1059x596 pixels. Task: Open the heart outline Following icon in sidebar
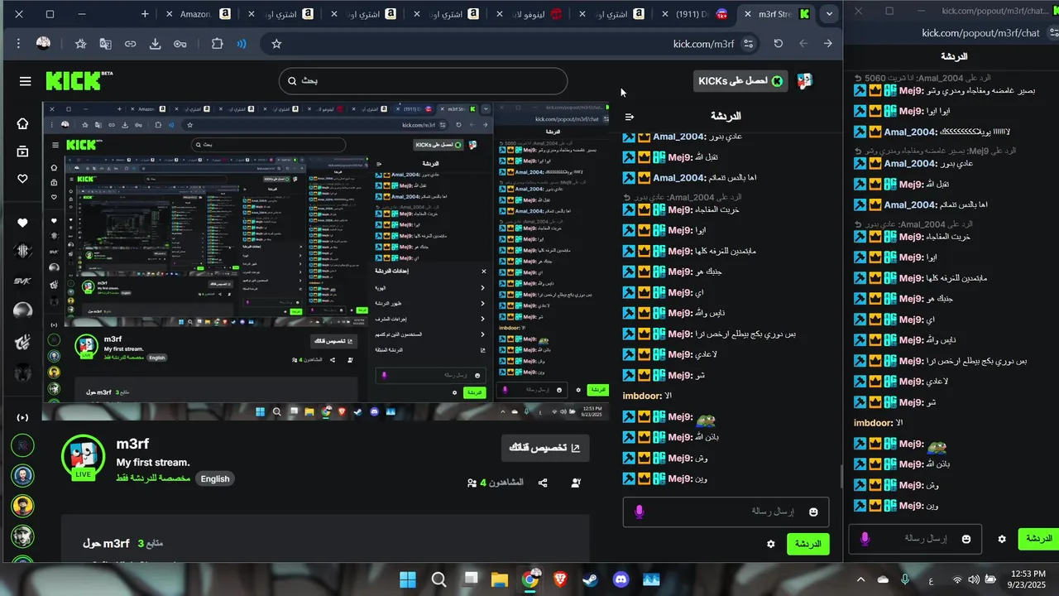[22, 179]
